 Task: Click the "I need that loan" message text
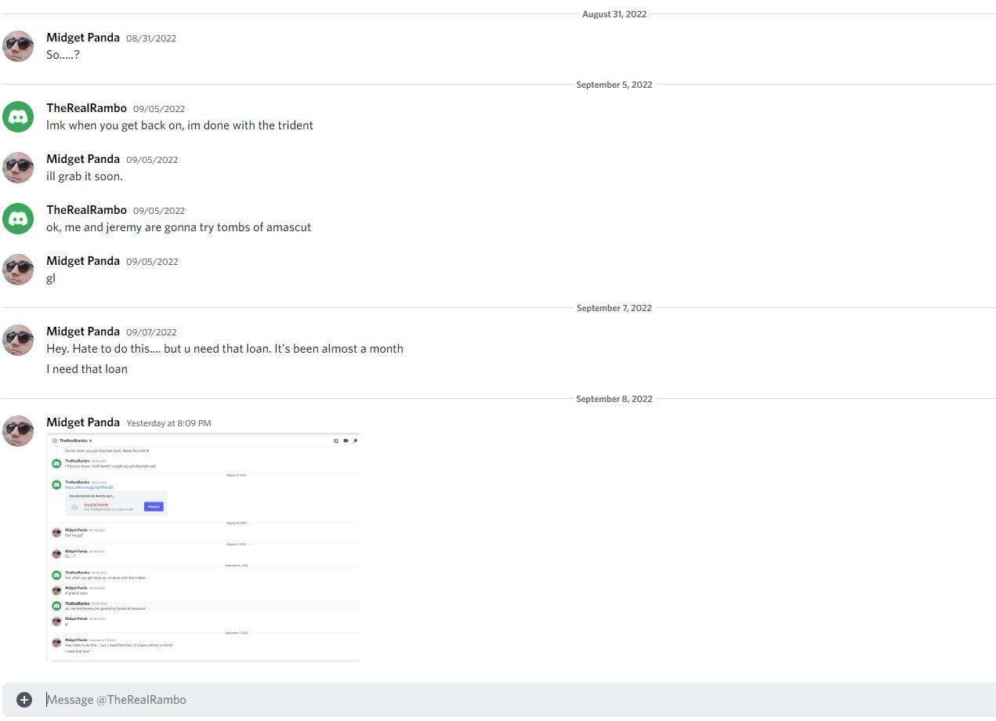[x=87, y=369]
